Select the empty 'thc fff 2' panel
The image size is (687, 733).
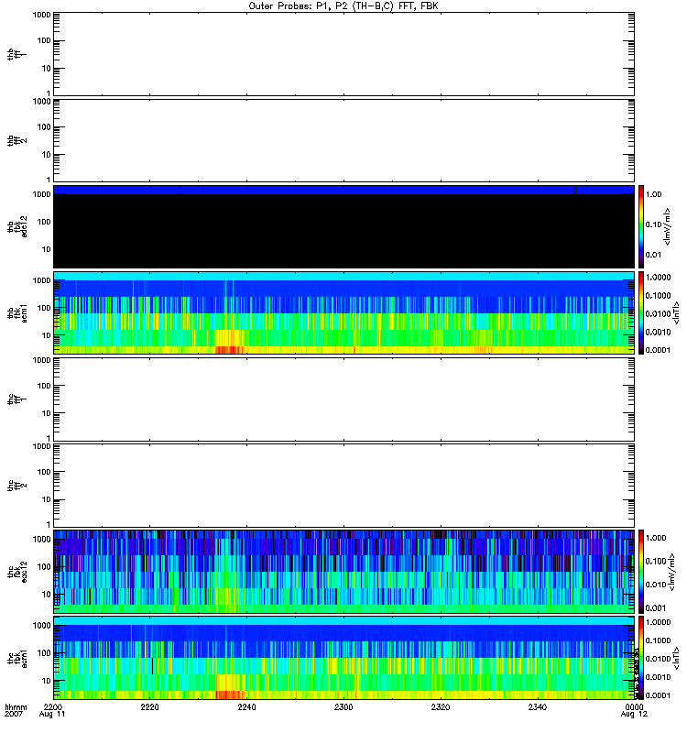(x=344, y=486)
